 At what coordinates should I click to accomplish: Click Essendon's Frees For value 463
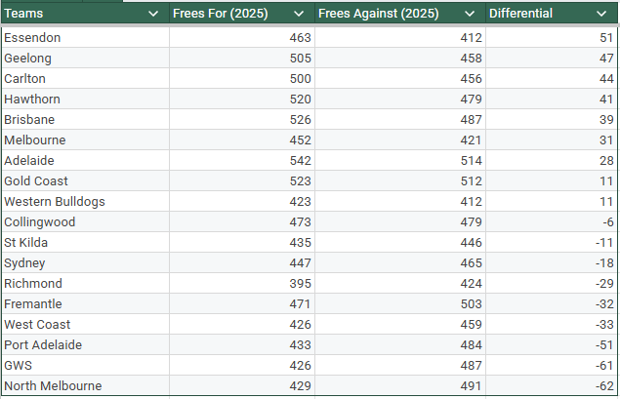pyautogui.click(x=300, y=38)
